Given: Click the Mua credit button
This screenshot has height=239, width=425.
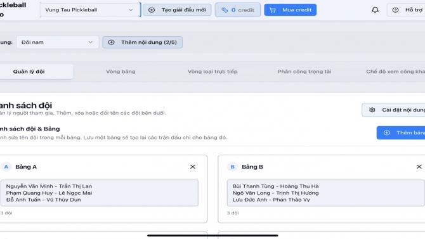Looking at the screenshot, I should click(291, 10).
